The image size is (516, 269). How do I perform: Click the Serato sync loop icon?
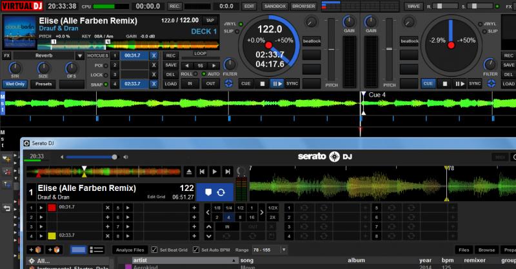pos(221,192)
